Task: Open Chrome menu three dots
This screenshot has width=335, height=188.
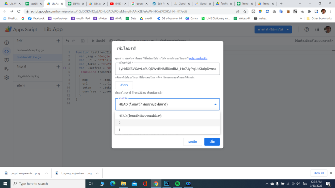Action: click(x=330, y=11)
